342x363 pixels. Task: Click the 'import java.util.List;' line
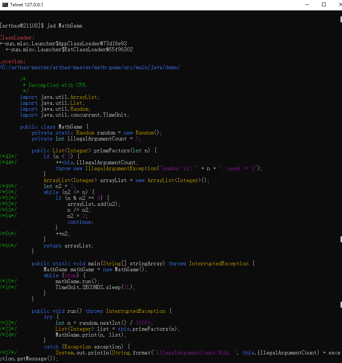52,103
